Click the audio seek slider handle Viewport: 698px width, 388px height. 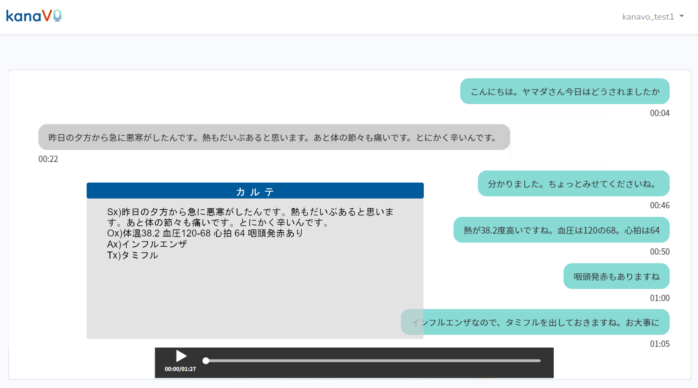click(206, 361)
